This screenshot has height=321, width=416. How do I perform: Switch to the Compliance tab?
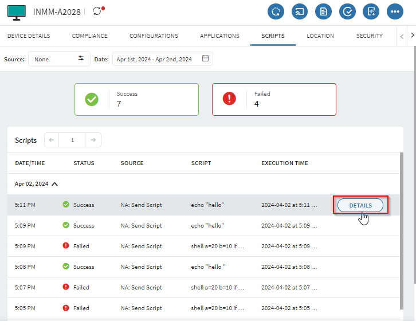(89, 36)
